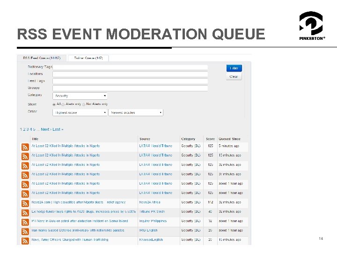Open Nigeria attacks article queued 13 minutes ago
The height and width of the screenshot is (253, 337).
coord(66,155)
